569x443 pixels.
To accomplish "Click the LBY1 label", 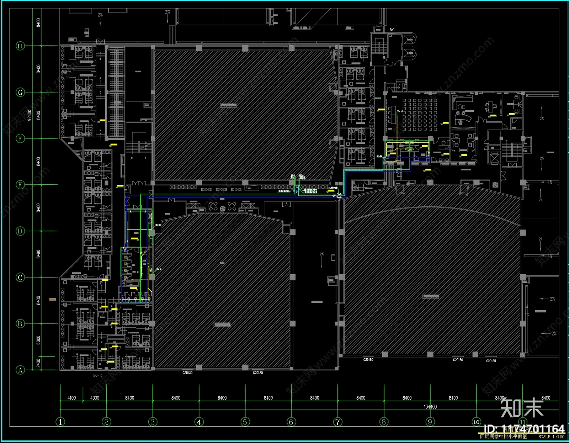I will click(392, 30).
